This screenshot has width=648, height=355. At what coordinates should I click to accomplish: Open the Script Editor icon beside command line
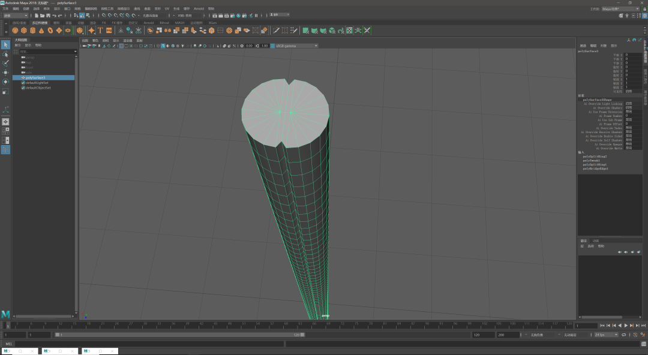pyautogui.click(x=644, y=344)
